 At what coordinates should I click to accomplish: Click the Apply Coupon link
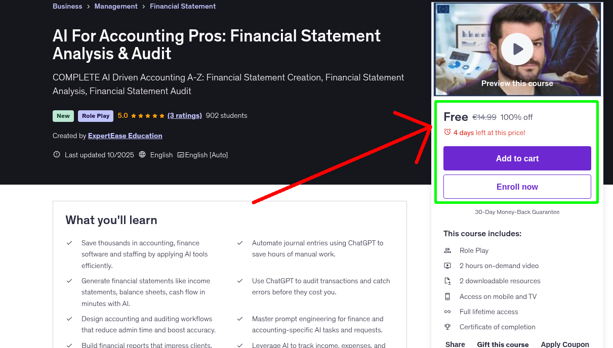point(564,344)
